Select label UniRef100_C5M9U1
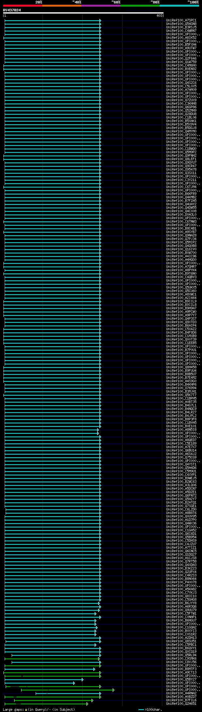The height and width of the screenshot is (712, 202). [x=181, y=471]
